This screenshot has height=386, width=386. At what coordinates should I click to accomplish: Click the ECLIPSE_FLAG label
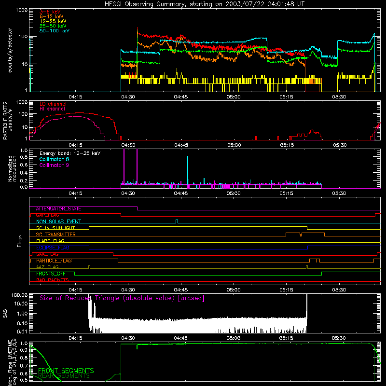pos(53,248)
